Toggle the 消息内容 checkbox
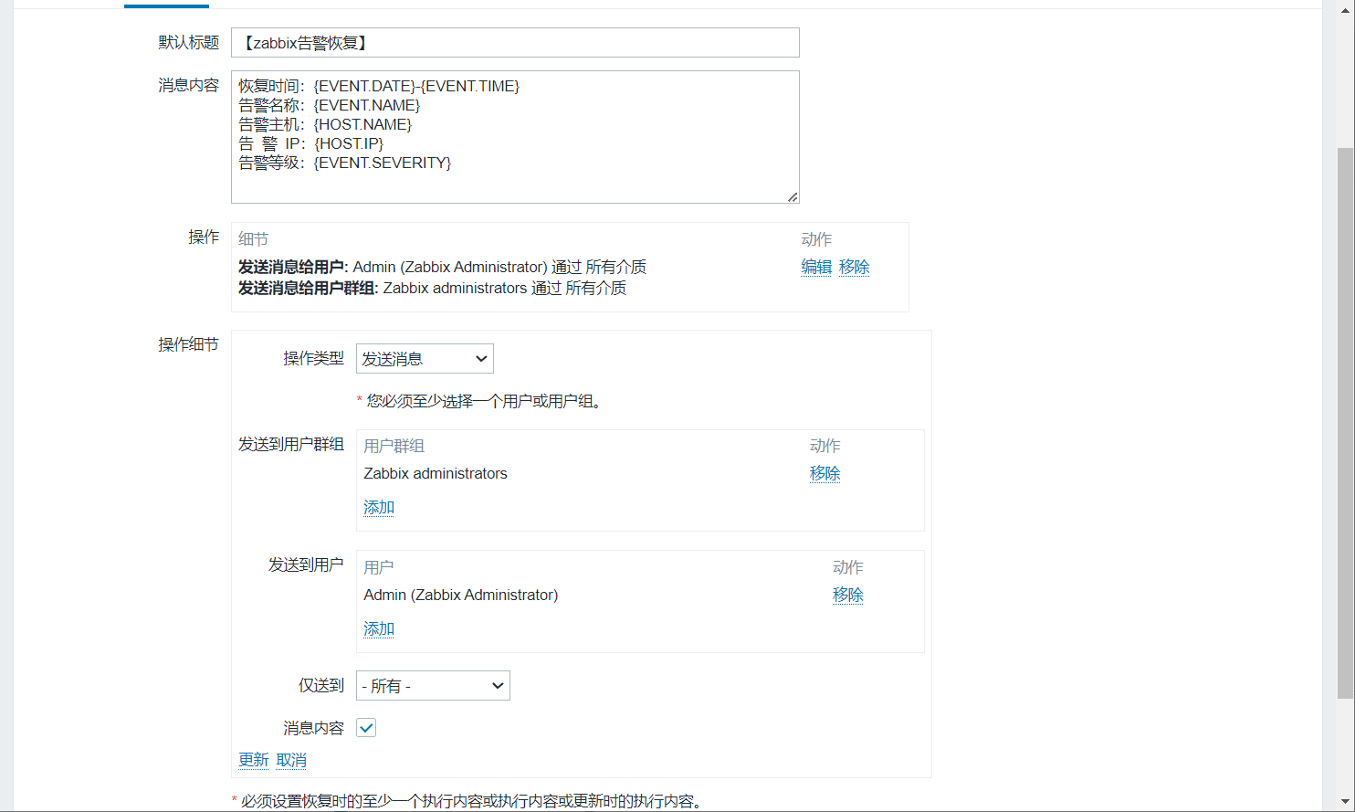Screen dimensions: 1355x812 [366, 728]
